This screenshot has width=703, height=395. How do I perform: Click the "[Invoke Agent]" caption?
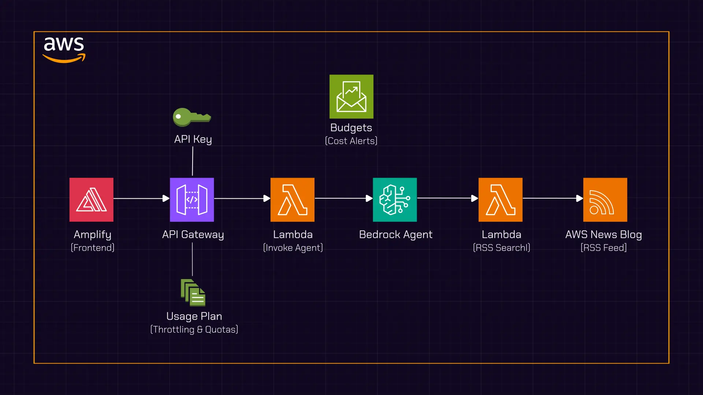(293, 248)
